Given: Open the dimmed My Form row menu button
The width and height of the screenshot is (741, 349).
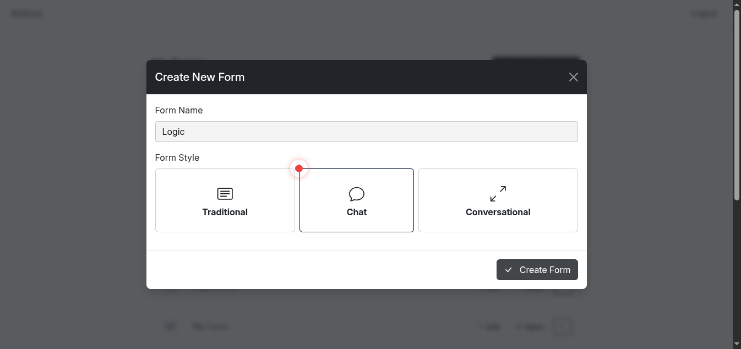Looking at the screenshot, I should (x=562, y=326).
